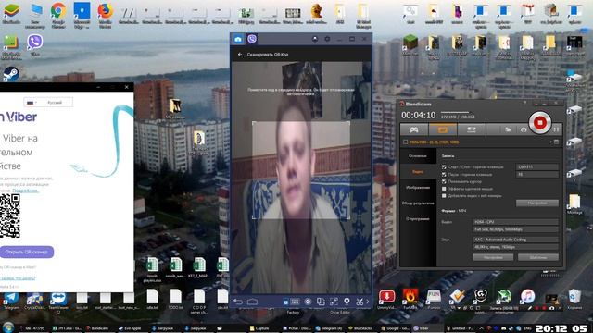Click Viber open QR scanner button
The image size is (593, 333).
point(27,252)
